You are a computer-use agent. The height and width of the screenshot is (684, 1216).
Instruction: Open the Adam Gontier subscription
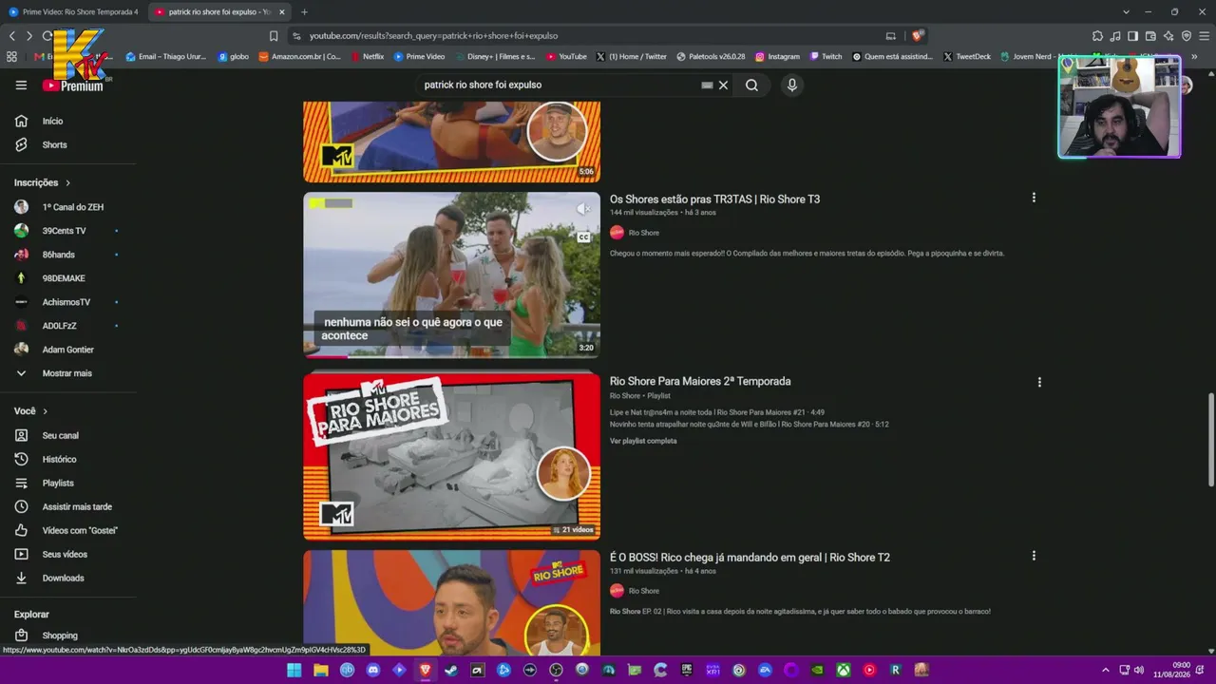67,350
